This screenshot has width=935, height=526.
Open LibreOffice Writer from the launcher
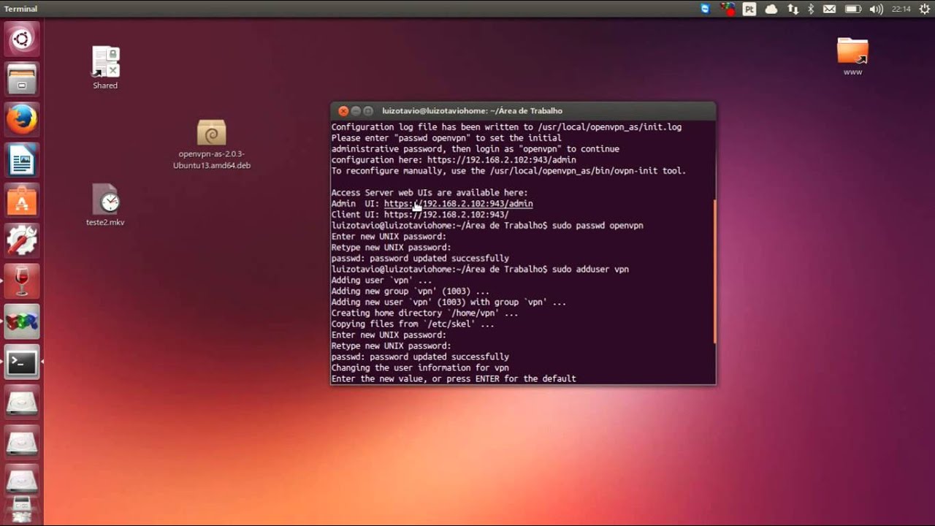coord(22,160)
